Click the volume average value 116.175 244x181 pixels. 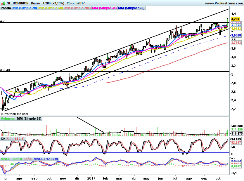pyautogui.click(x=237, y=133)
